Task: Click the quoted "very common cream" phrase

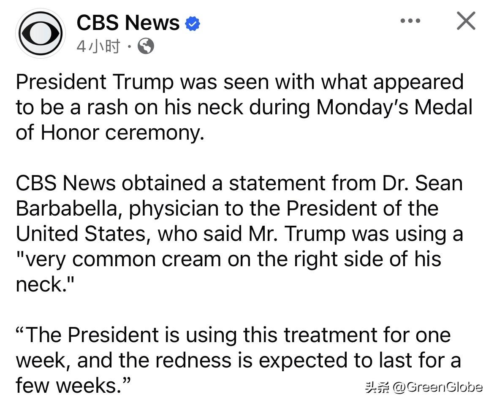Action: 120,259
